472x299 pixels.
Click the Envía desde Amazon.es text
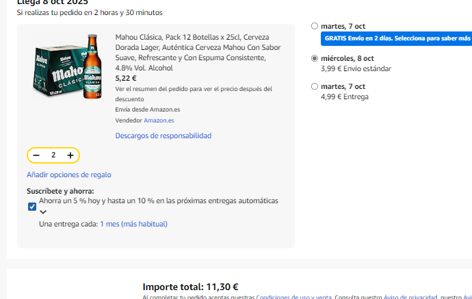[x=148, y=109]
